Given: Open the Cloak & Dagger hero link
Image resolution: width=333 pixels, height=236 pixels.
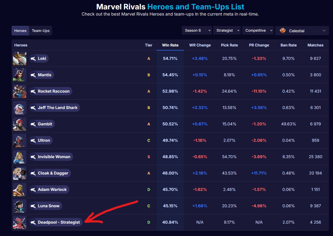Looking at the screenshot, I should click(50, 173).
